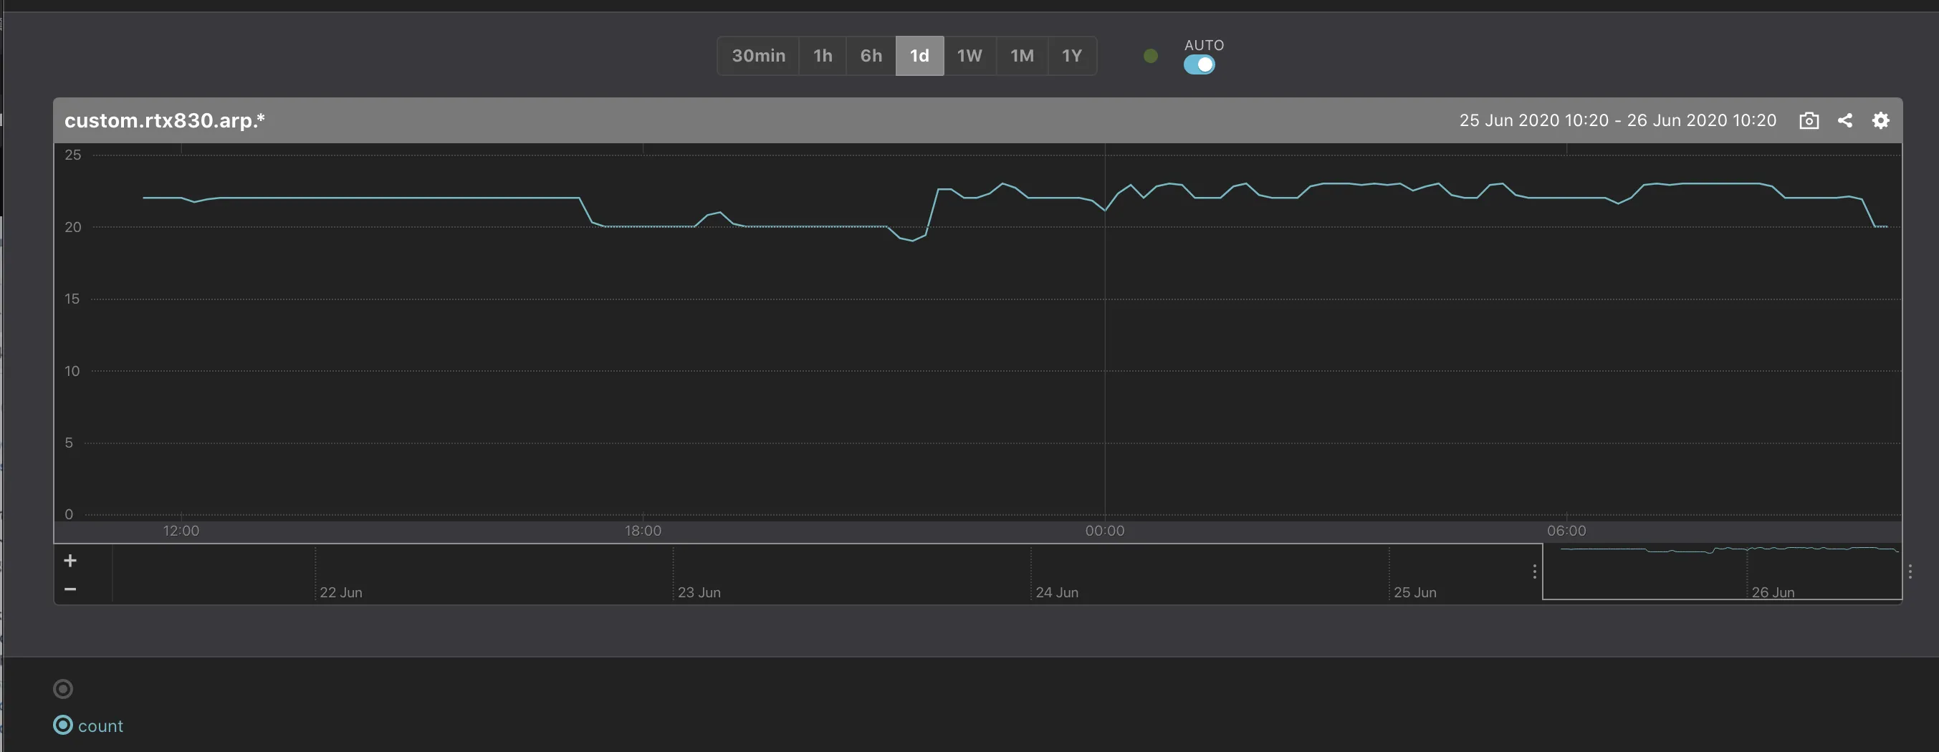Select the unlabeled gray radio button
1939x752 pixels.
pyautogui.click(x=63, y=688)
